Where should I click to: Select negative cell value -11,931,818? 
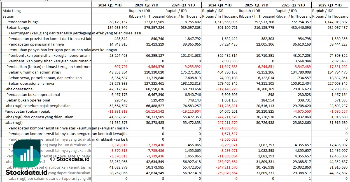pos(118,111)
